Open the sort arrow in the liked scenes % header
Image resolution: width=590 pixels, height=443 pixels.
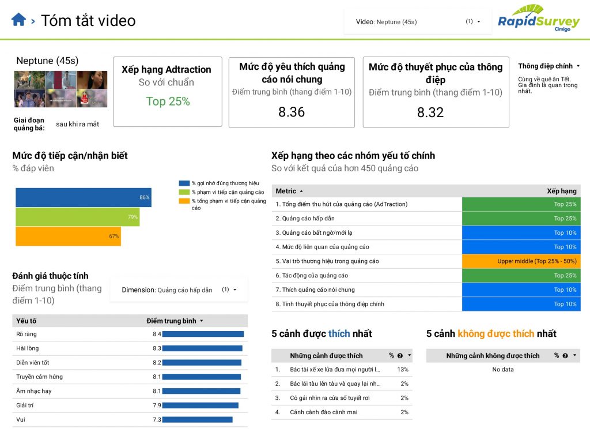click(x=410, y=355)
